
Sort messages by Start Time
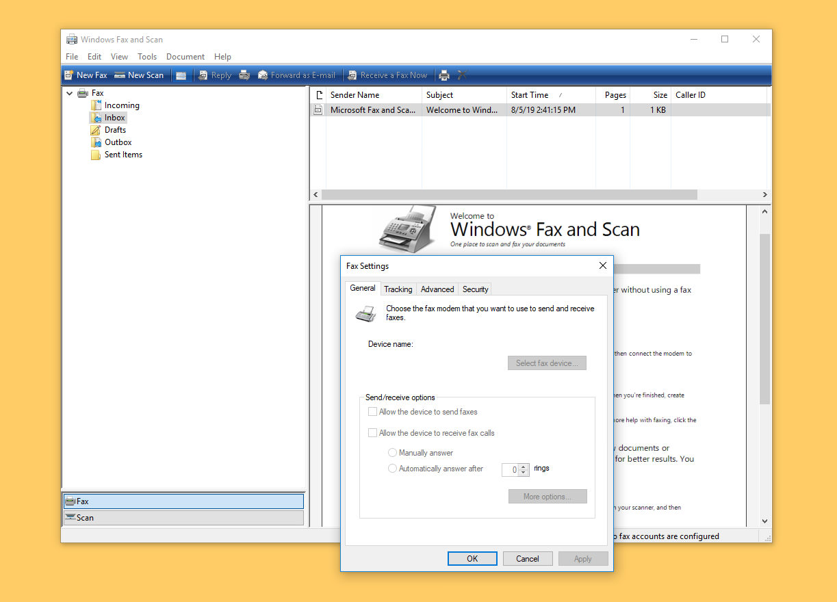529,94
